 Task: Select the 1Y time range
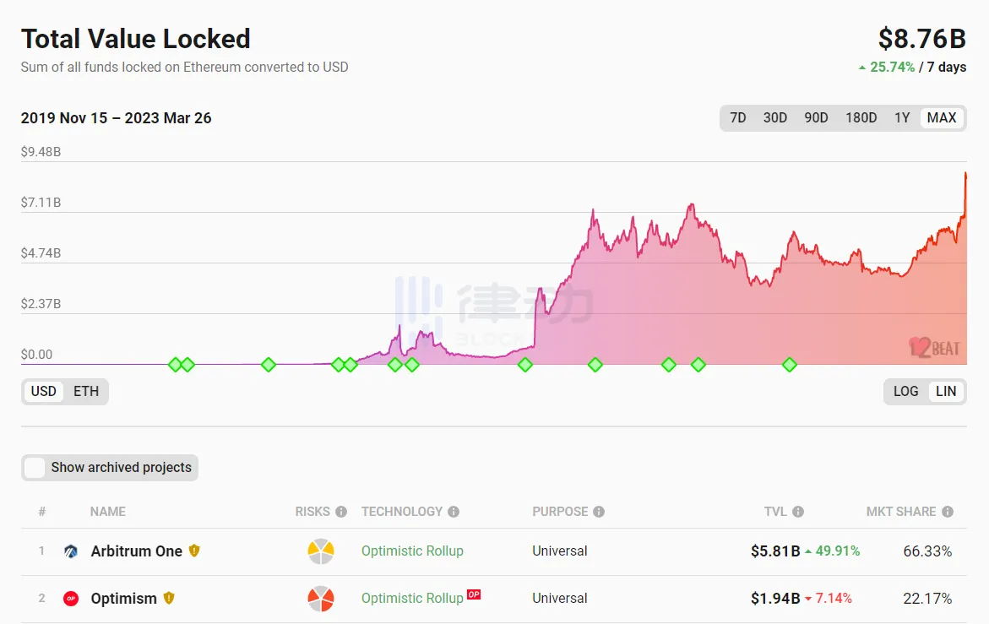[902, 117]
